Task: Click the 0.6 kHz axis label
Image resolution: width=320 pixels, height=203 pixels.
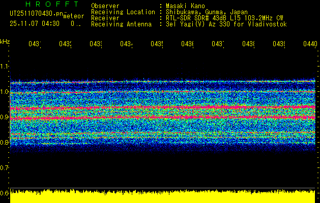Action: [x=4, y=193]
